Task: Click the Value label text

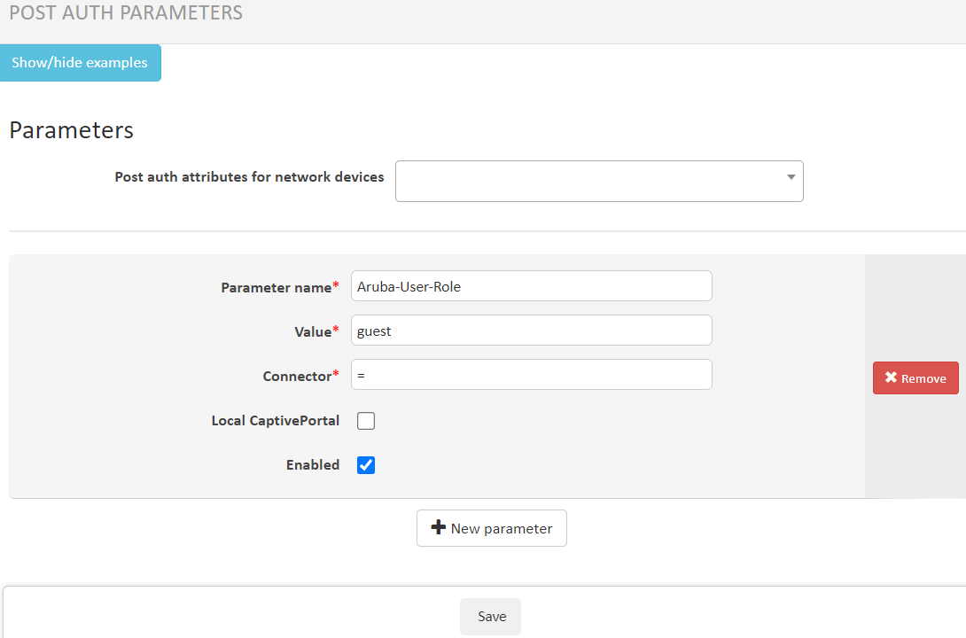Action: click(x=312, y=331)
